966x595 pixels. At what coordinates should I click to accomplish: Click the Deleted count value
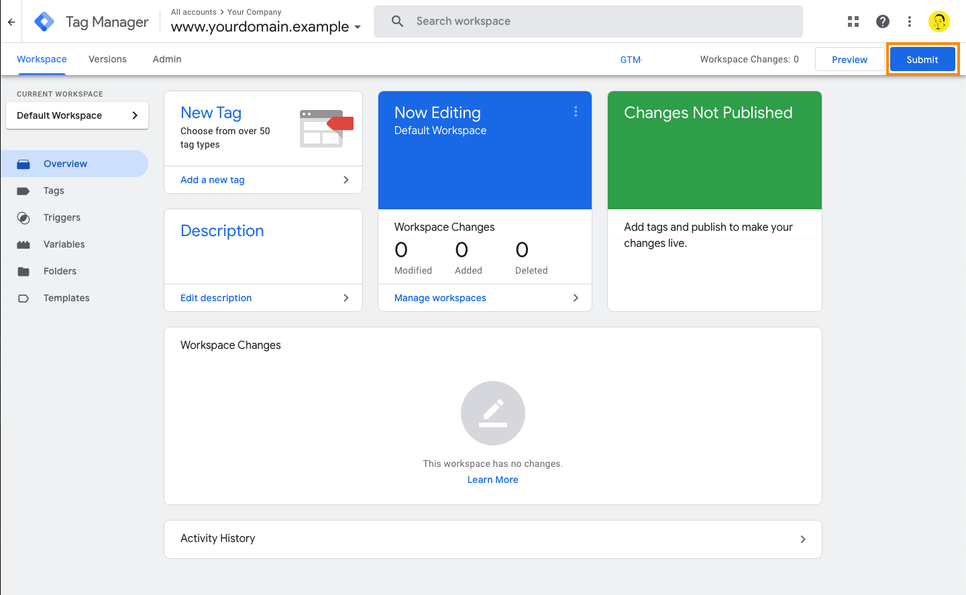pyautogui.click(x=522, y=250)
